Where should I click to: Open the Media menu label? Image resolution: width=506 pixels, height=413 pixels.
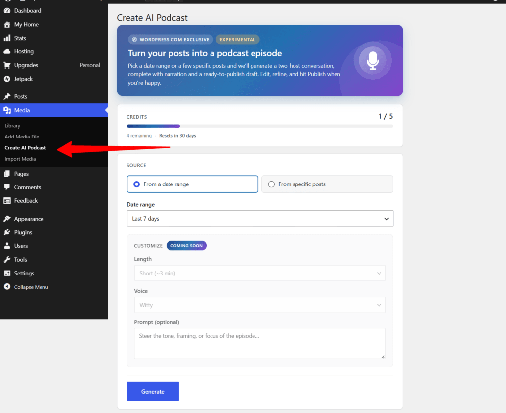click(x=22, y=110)
